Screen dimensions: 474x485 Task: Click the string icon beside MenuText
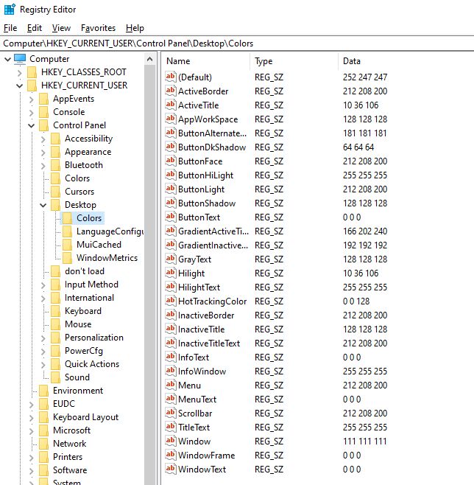[171, 399]
